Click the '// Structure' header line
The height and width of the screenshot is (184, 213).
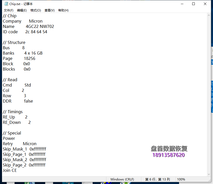pyautogui.click(x=14, y=42)
